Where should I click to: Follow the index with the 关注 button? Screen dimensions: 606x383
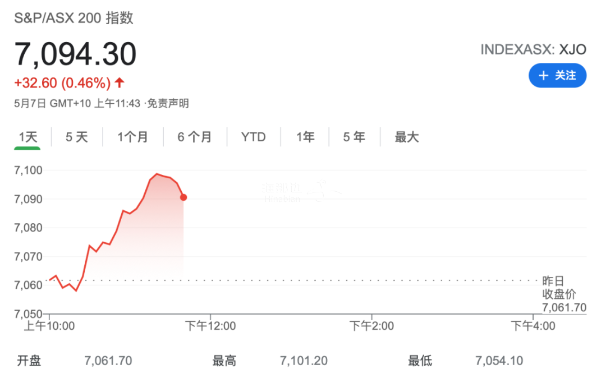[x=557, y=76]
